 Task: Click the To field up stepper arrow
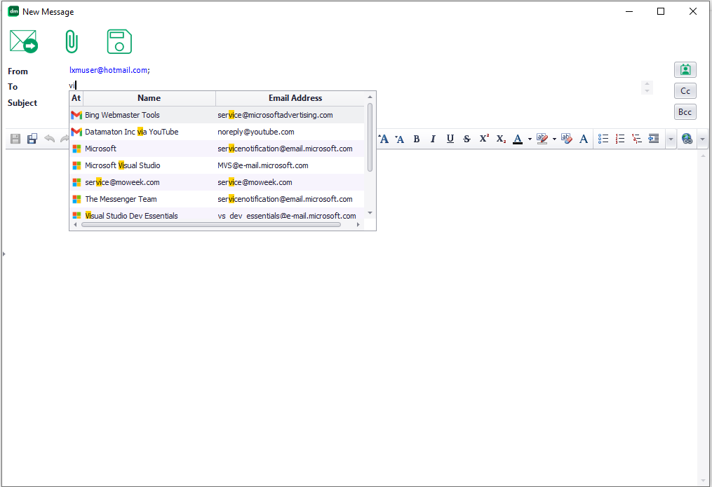click(647, 83)
